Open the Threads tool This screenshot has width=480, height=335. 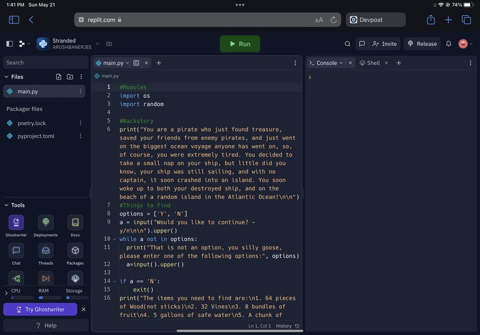(x=46, y=254)
